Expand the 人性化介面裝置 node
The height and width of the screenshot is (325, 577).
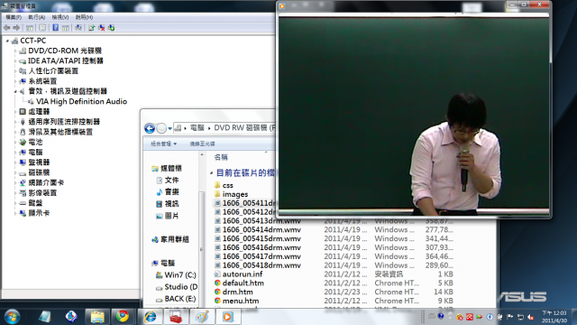pyautogui.click(x=15, y=71)
